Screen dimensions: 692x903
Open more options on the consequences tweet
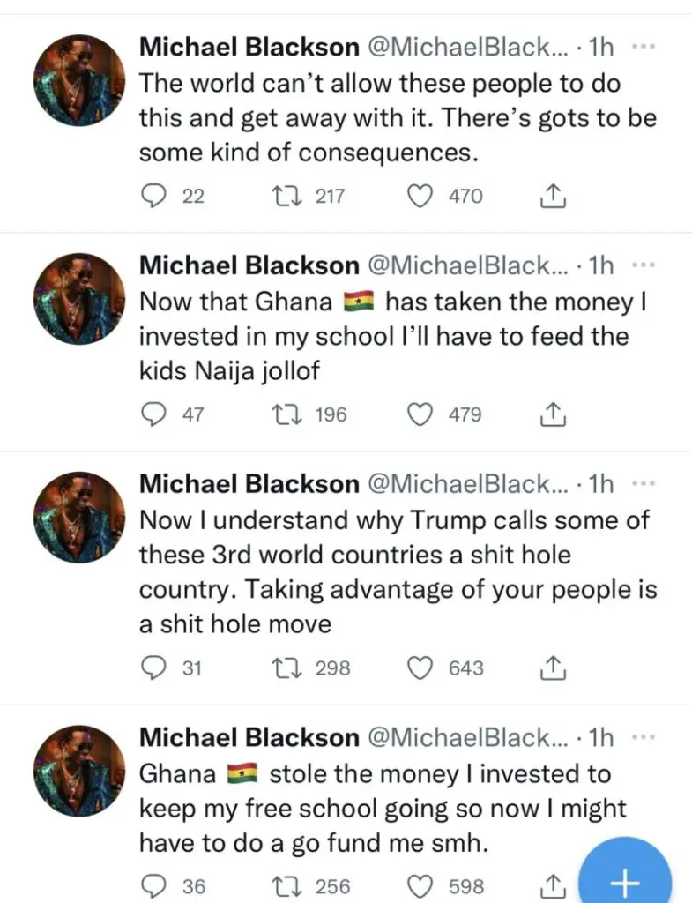[x=644, y=47]
